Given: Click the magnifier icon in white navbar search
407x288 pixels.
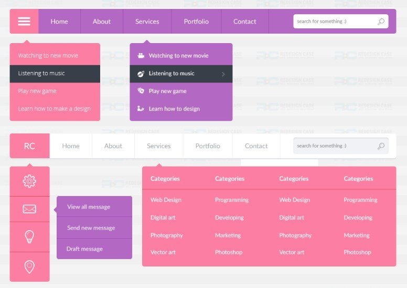Looking at the screenshot, I should [x=381, y=146].
